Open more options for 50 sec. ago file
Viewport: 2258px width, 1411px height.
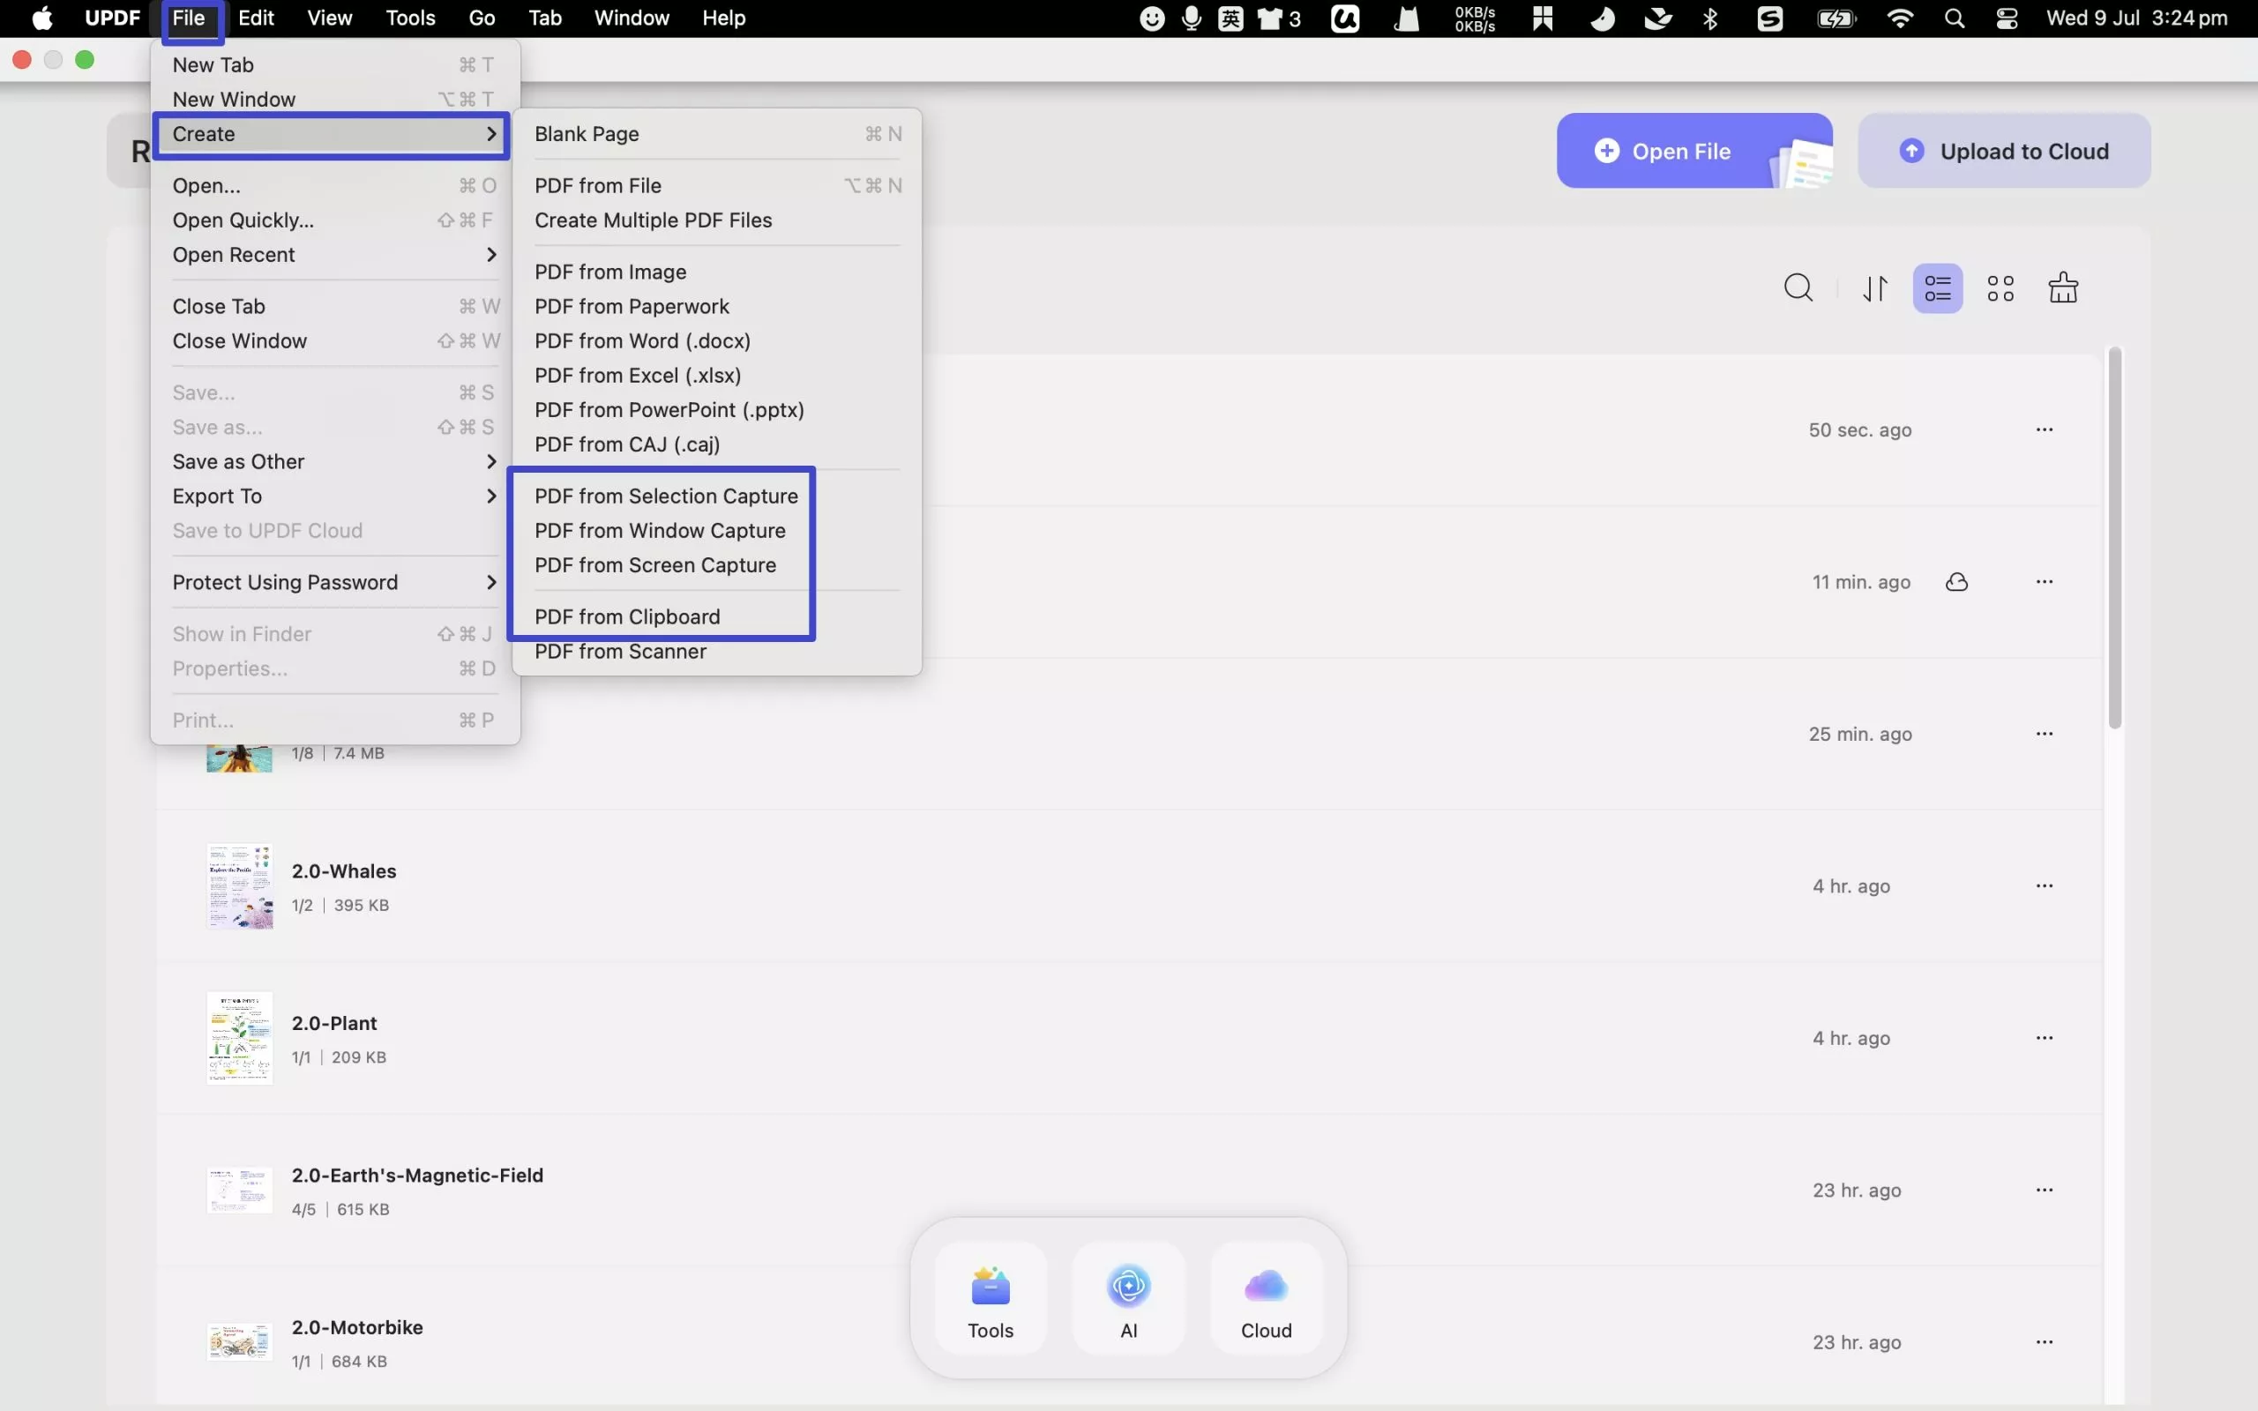pos(2044,429)
